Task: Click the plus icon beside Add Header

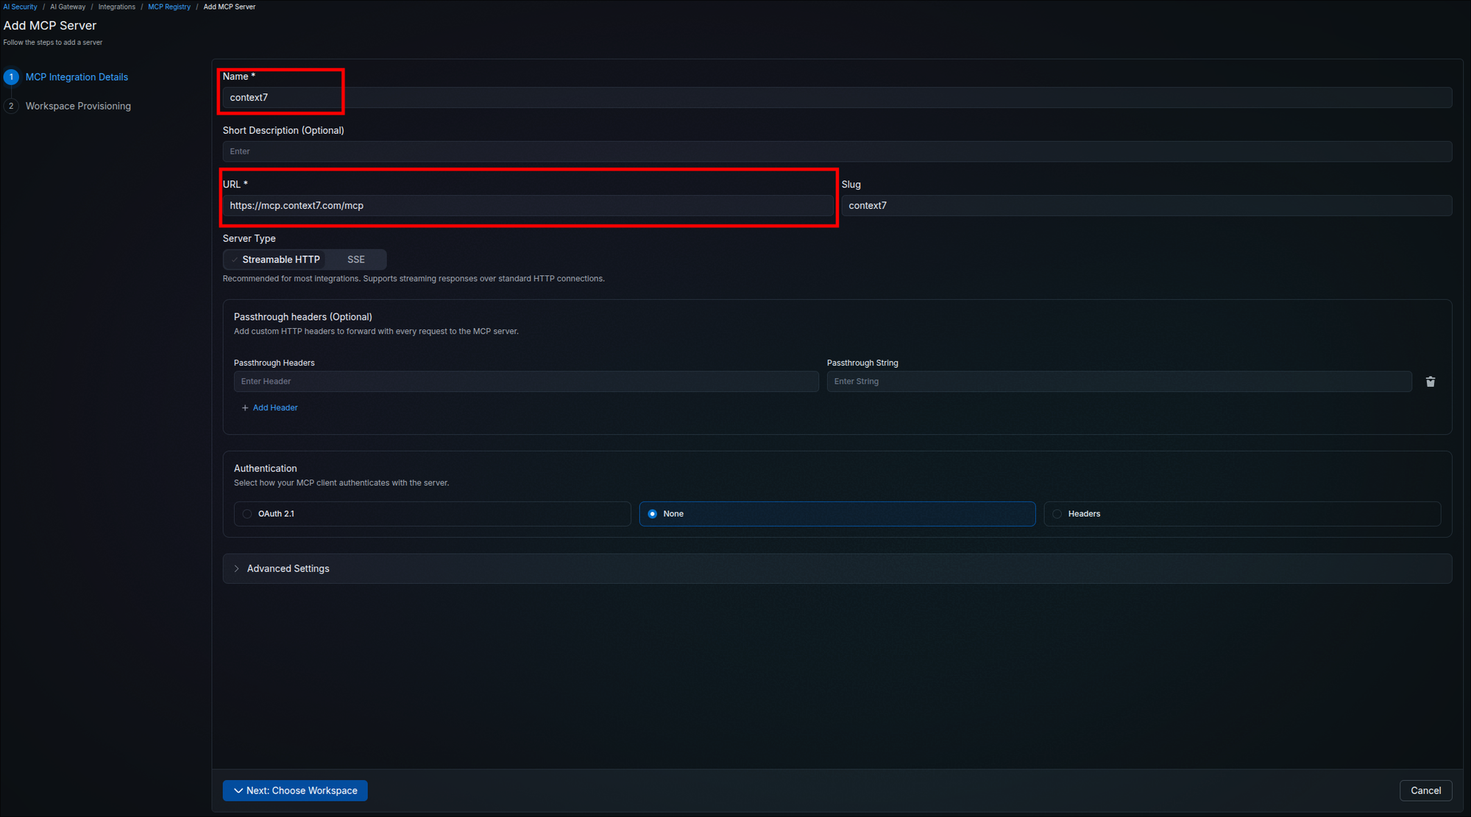Action: pyautogui.click(x=245, y=407)
